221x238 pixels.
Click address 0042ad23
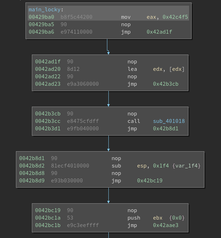point(48,84)
